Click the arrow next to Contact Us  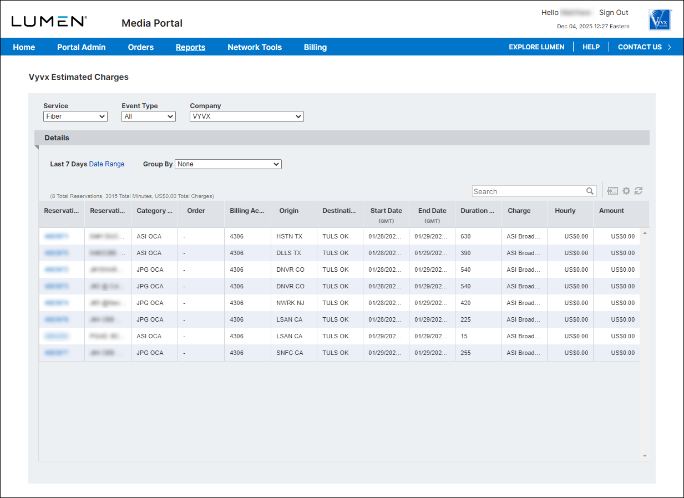coord(670,47)
